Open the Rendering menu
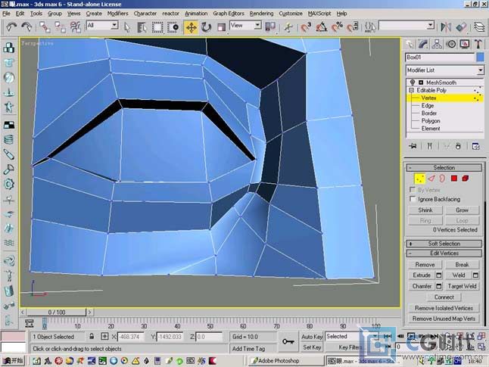This screenshot has height=367, width=489. [261, 14]
